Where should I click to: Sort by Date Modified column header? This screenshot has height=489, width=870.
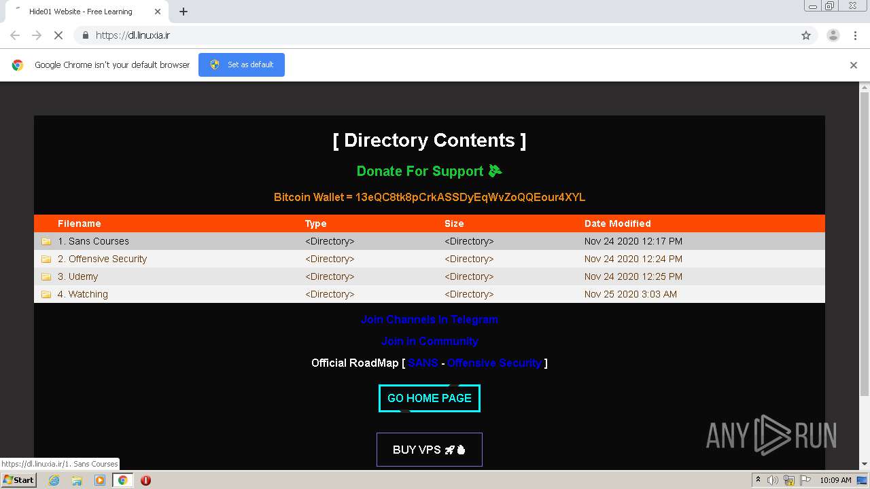617,223
